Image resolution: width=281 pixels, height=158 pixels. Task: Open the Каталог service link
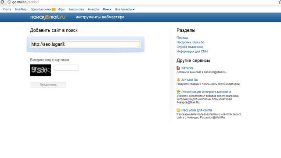point(187,68)
